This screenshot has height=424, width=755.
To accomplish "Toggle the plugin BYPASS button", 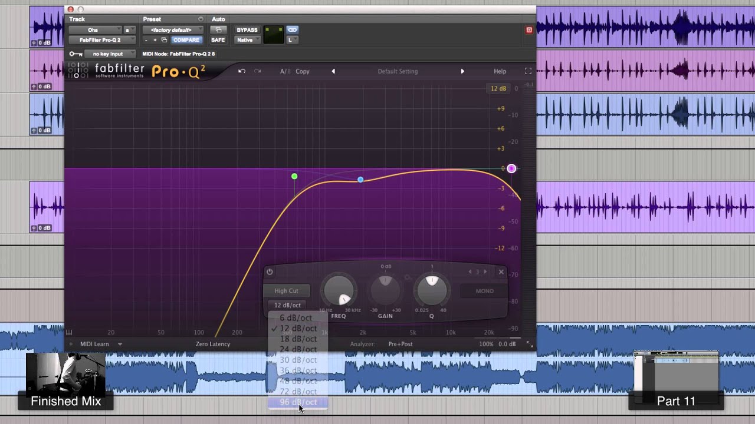I will [x=247, y=30].
